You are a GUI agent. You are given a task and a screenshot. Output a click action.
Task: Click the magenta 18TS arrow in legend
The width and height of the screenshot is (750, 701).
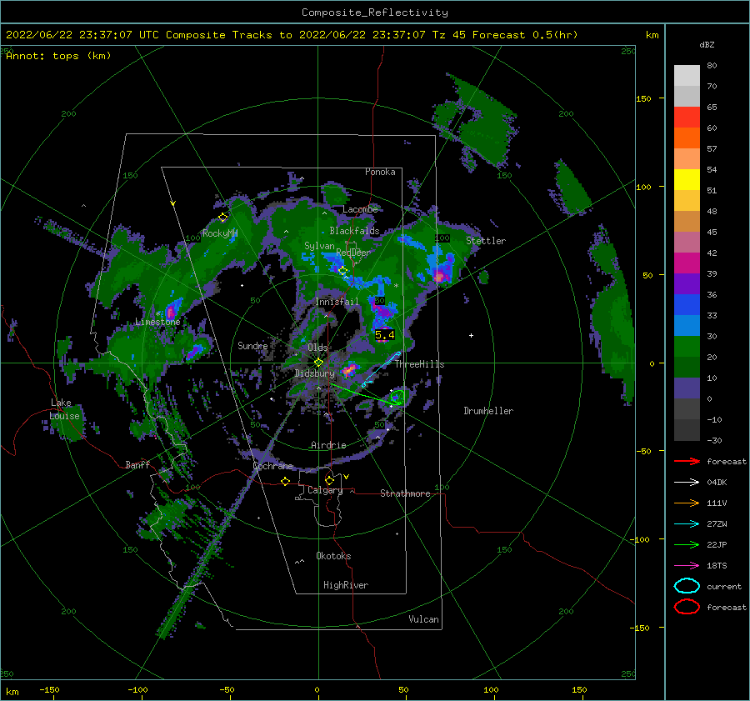(687, 565)
